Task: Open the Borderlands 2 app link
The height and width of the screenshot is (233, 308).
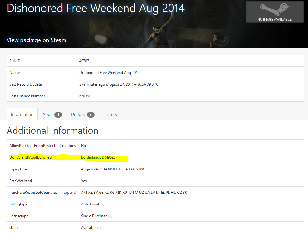Action: (92, 157)
